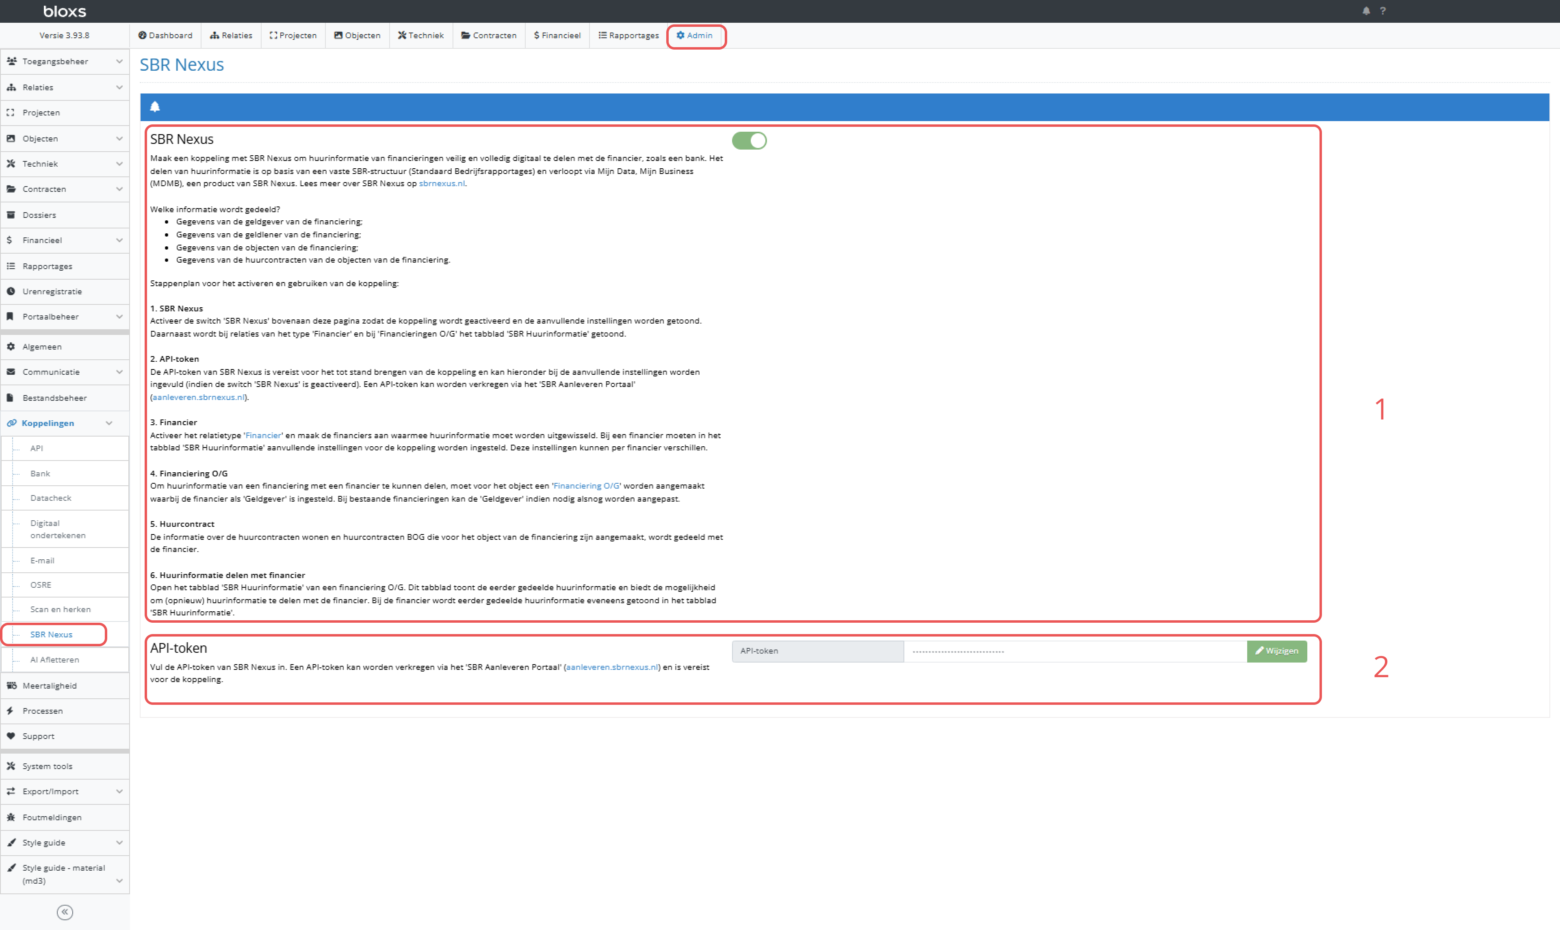Open the Objecten top tab

357,36
